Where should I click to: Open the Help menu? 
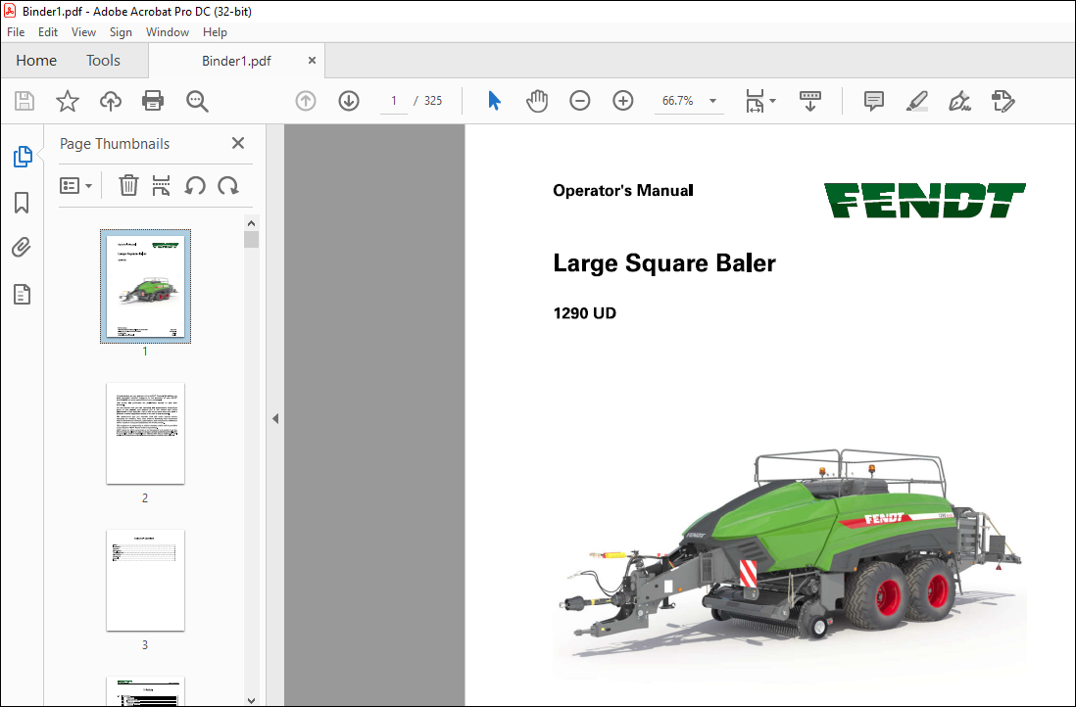(215, 32)
